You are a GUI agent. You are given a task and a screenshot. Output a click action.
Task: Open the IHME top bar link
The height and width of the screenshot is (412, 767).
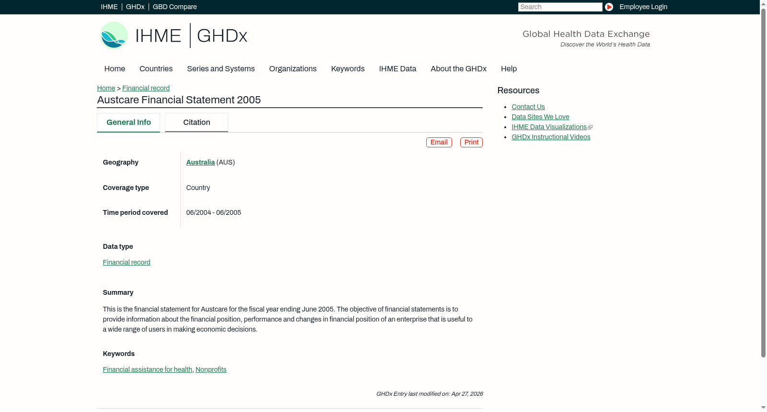[109, 7]
